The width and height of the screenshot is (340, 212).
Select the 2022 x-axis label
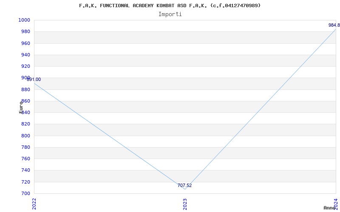34,204
